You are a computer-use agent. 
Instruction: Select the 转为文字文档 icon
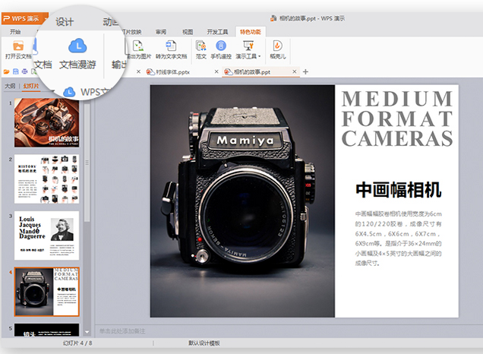point(171,46)
